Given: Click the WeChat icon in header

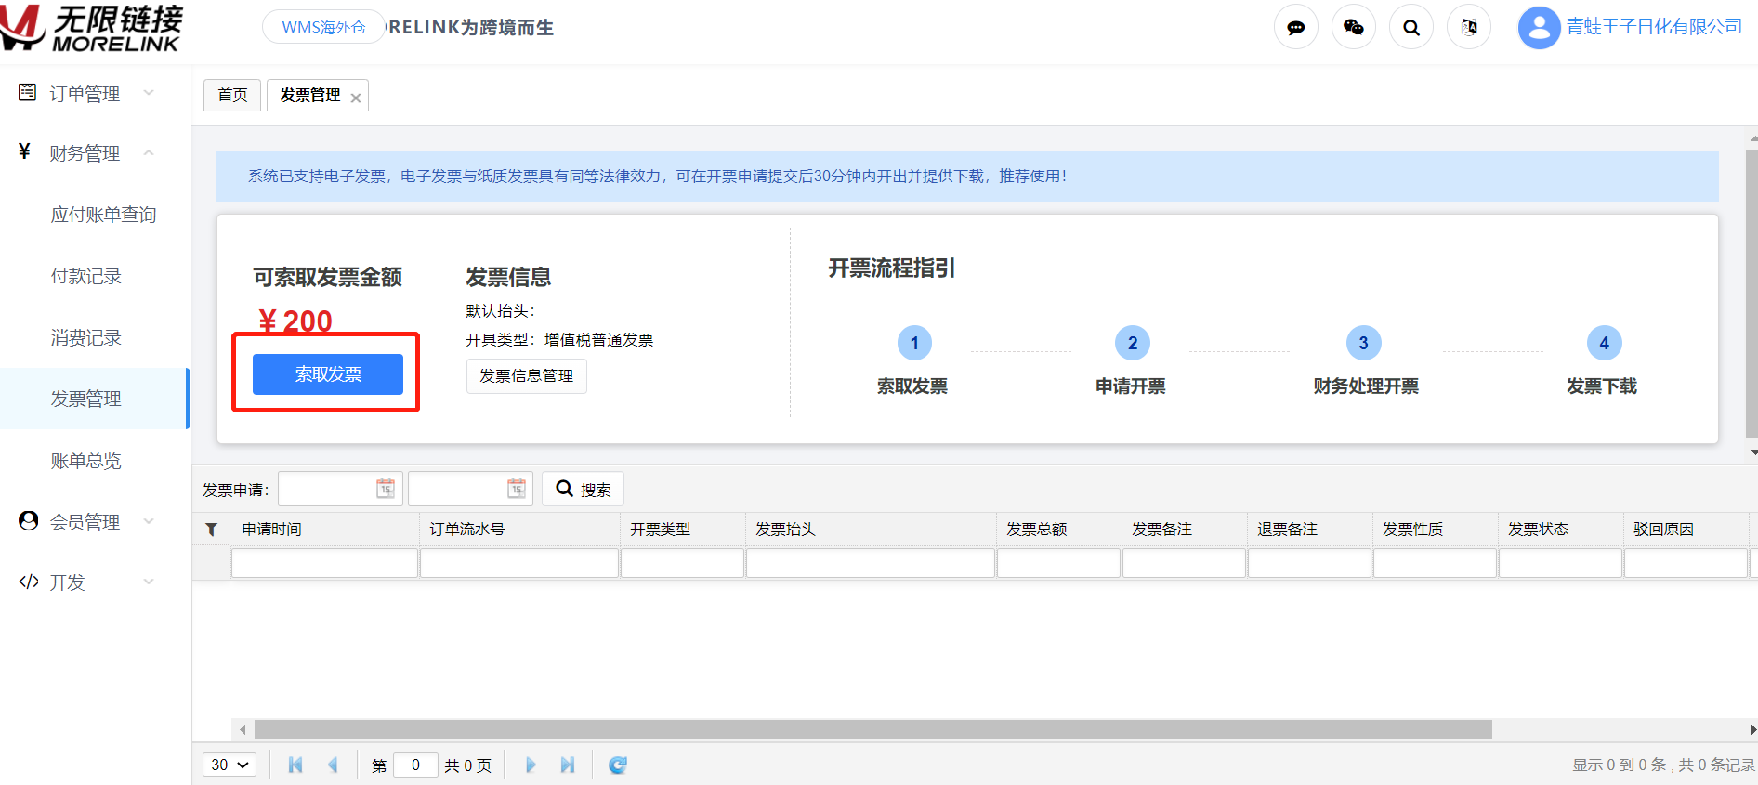Looking at the screenshot, I should point(1353,28).
